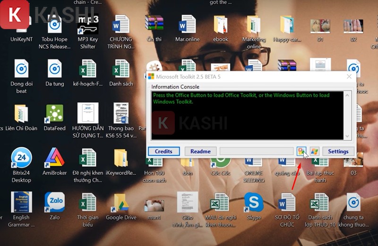The width and height of the screenshot is (378, 246).
Task: Open the Credits button
Action: pyautogui.click(x=163, y=152)
